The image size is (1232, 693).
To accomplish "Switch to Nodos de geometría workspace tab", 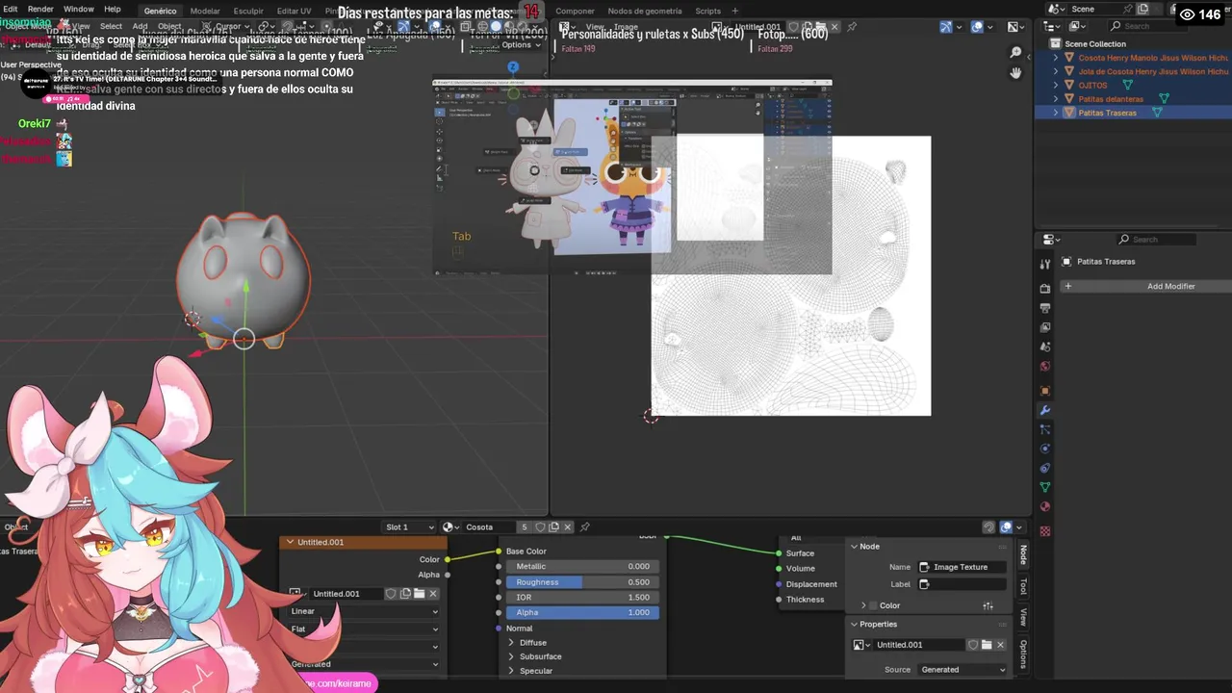I will pyautogui.click(x=645, y=11).
